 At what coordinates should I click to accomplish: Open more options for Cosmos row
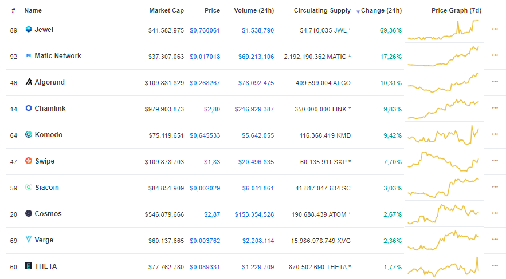pos(495,213)
